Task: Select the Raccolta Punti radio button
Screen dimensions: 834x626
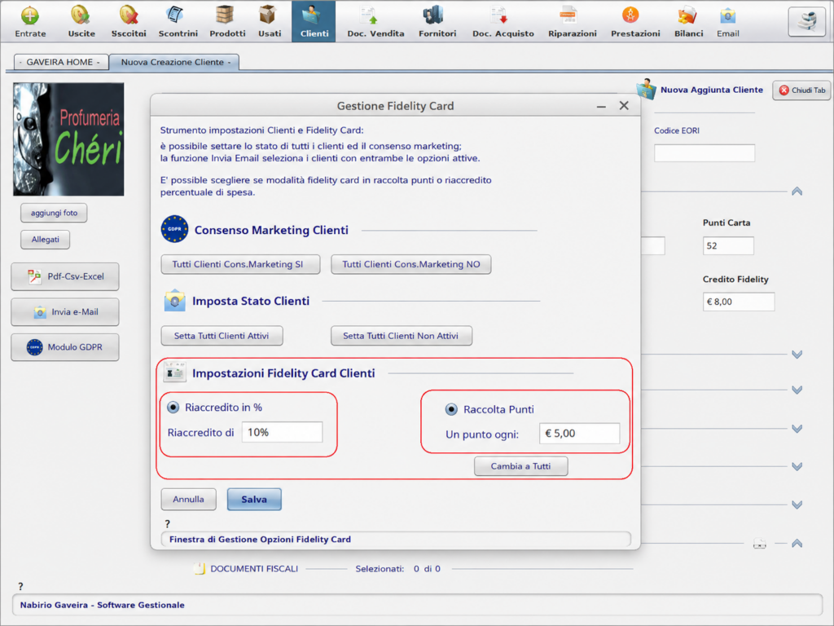Action: point(451,409)
